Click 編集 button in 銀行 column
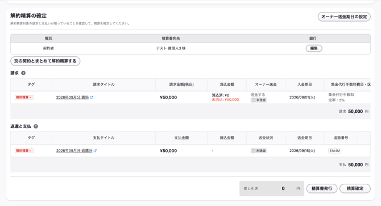Image resolution: width=381 pixels, height=206 pixels. pos(314,48)
